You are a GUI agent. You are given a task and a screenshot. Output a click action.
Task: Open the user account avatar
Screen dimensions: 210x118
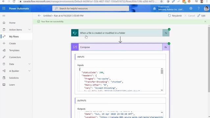[206, 9]
